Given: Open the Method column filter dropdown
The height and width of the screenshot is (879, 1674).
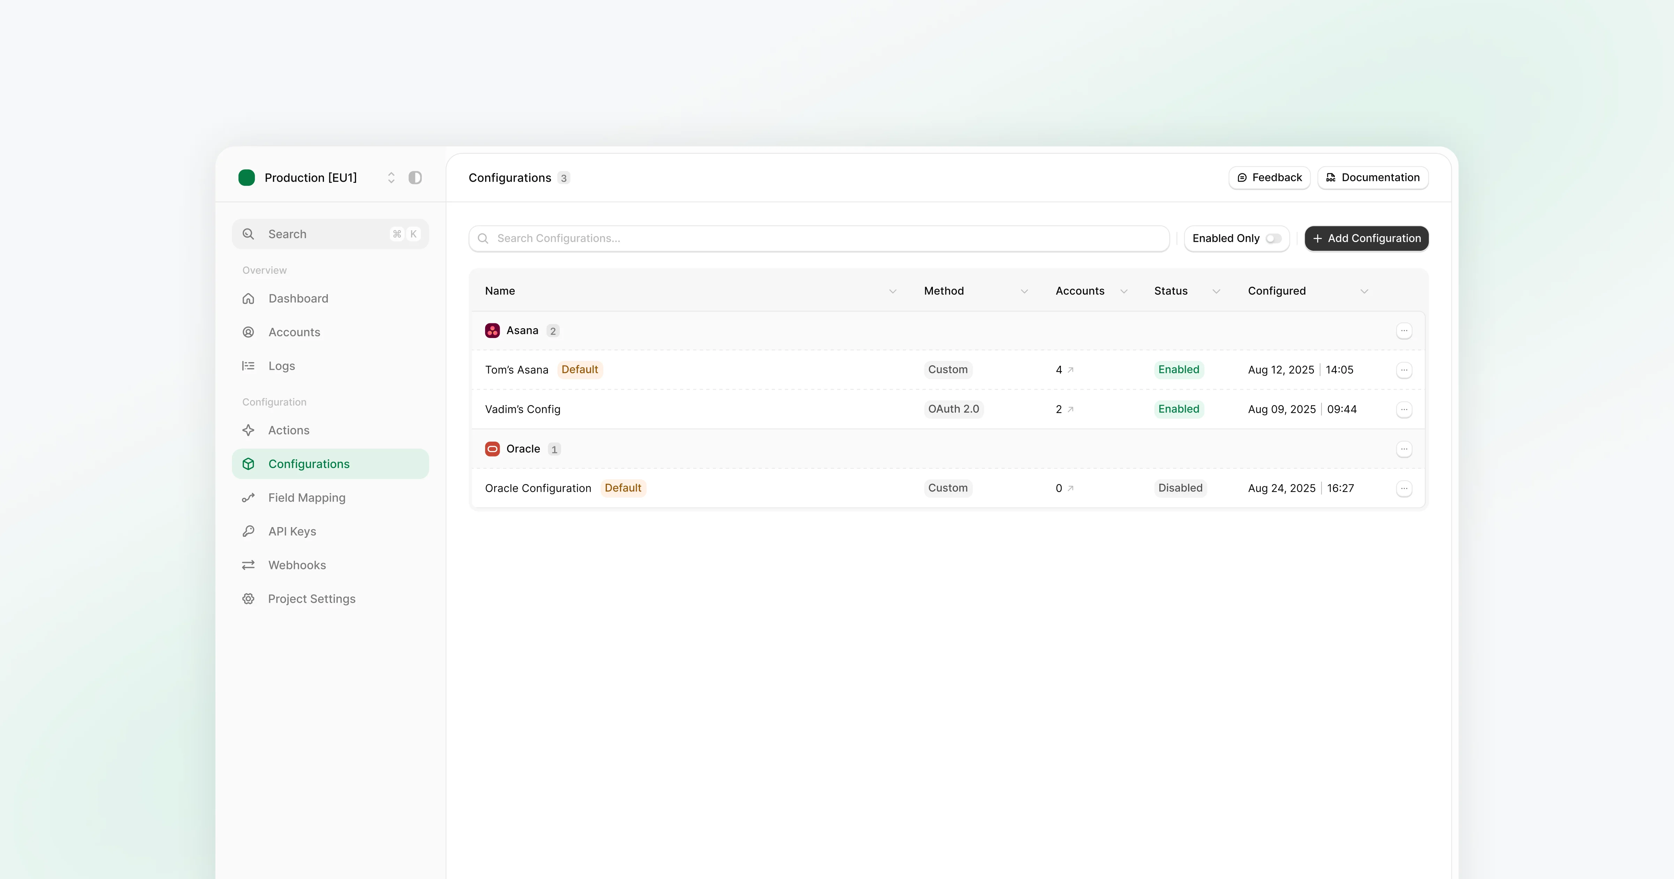Looking at the screenshot, I should (x=1024, y=291).
